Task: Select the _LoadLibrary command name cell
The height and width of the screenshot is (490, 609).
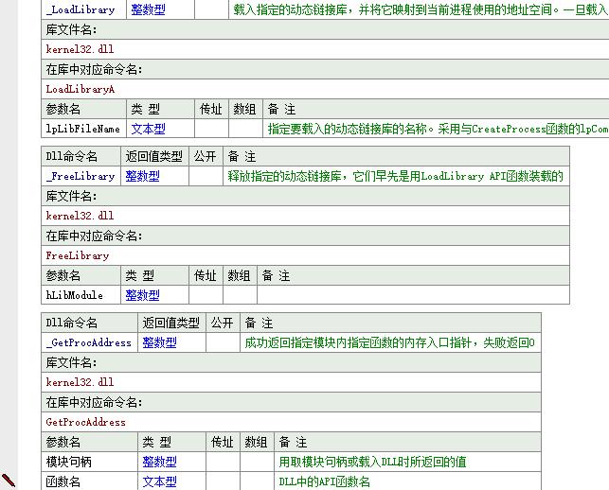Action: [83, 9]
